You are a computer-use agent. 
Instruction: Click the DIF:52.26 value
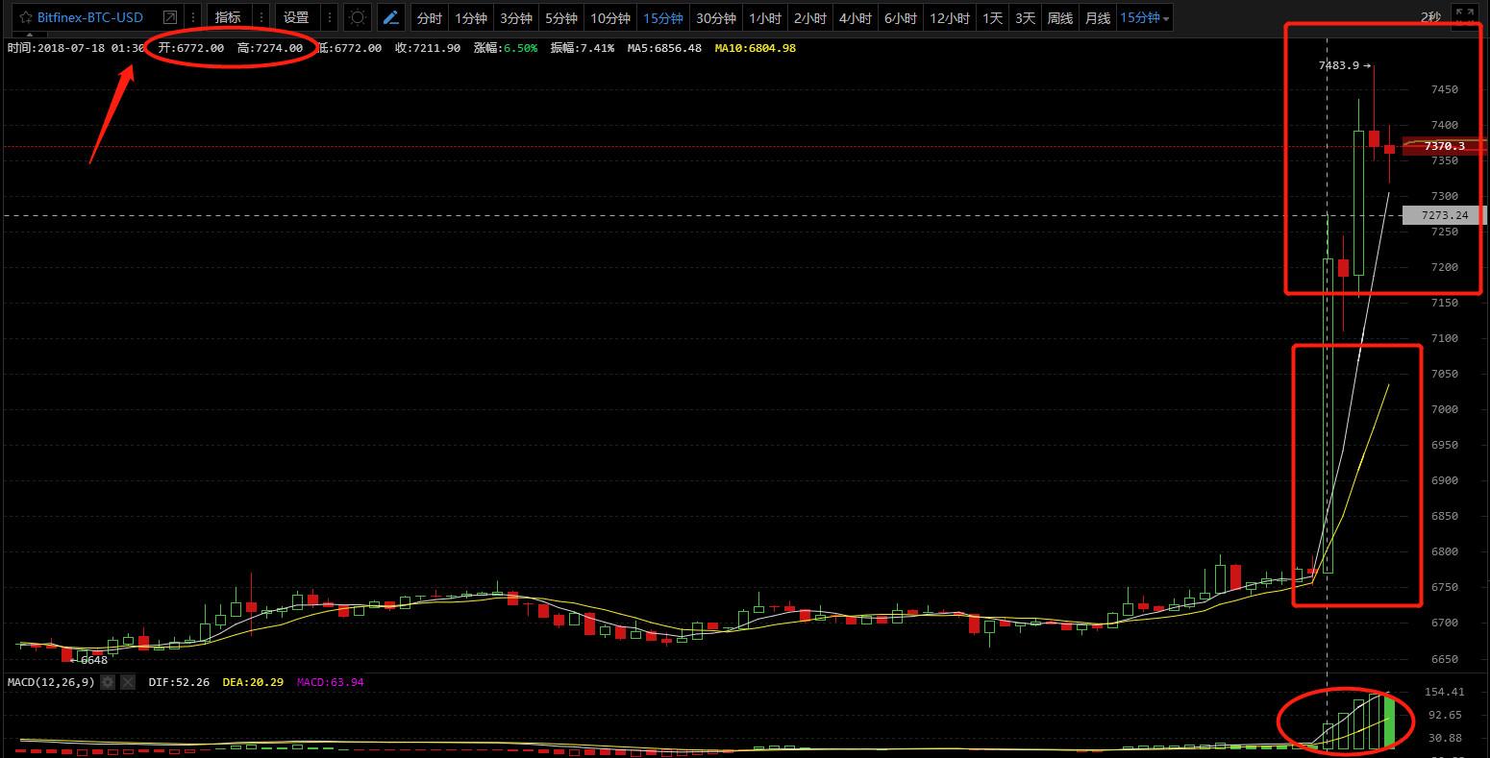coord(179,682)
